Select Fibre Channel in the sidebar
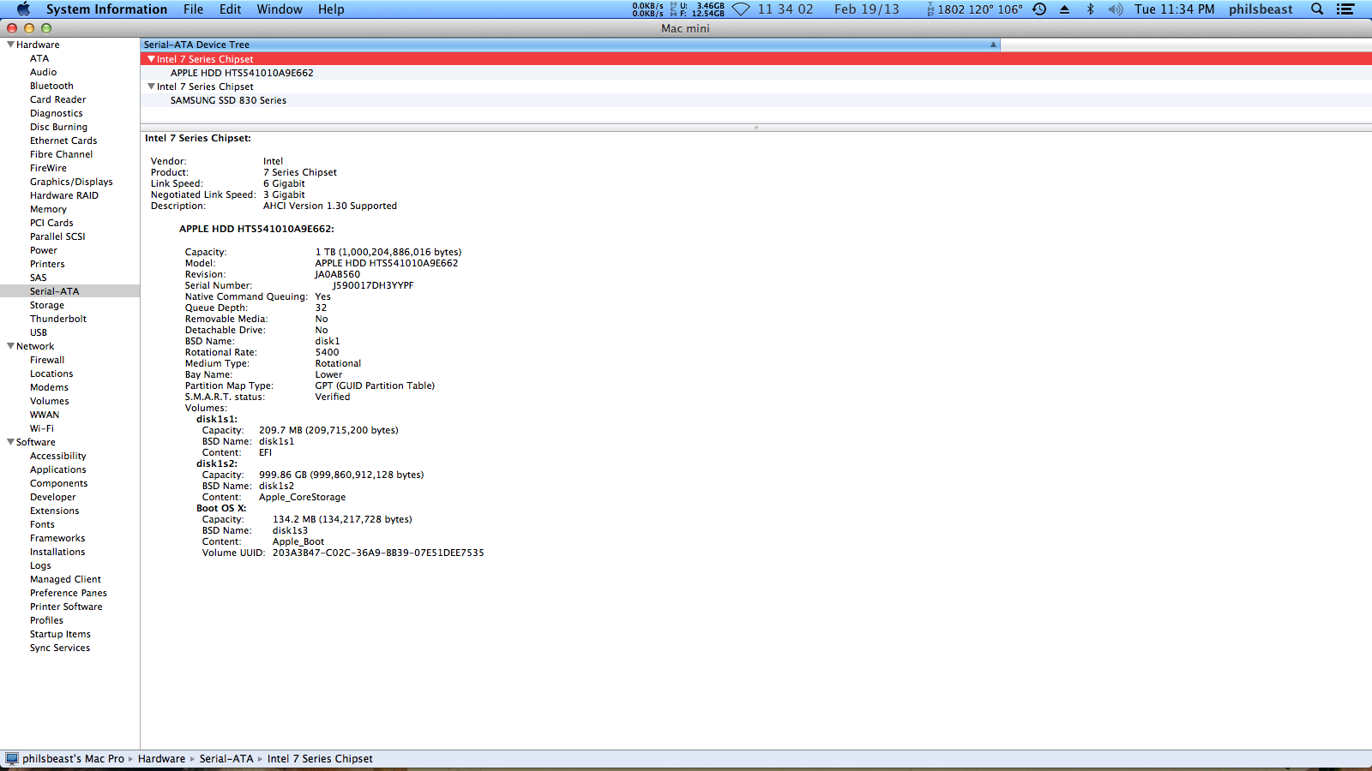Screen dimensions: 1372x771 61,154
